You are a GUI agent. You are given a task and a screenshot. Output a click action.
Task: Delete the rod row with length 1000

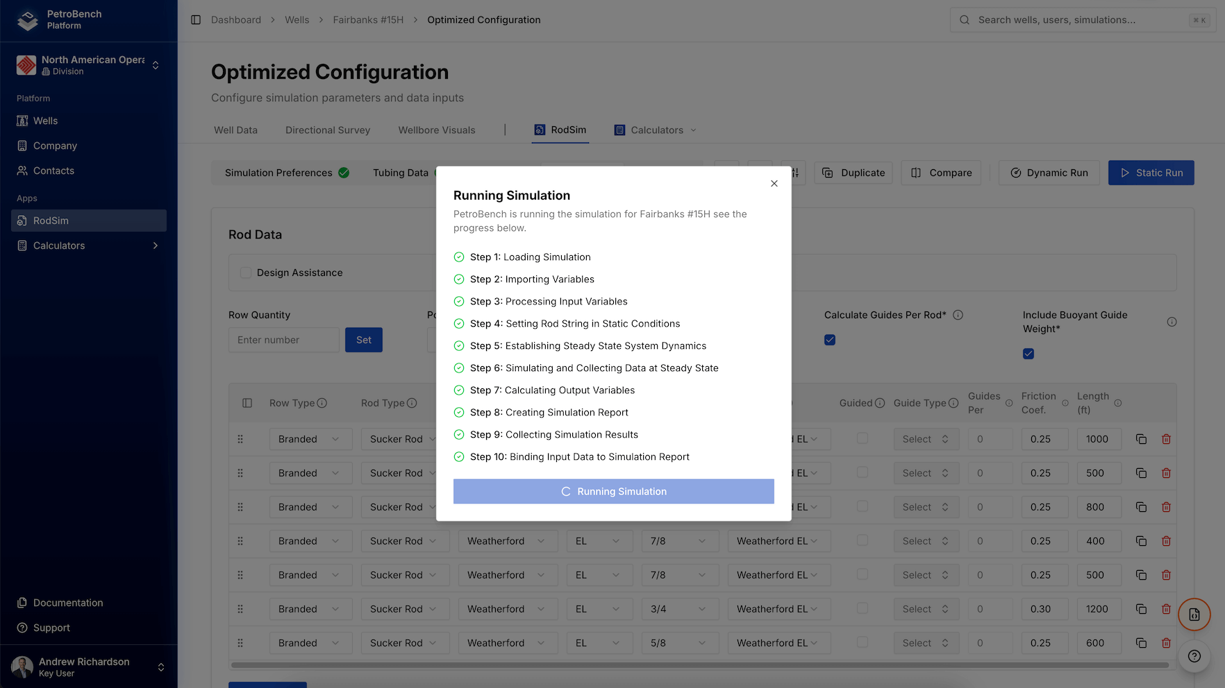click(x=1166, y=439)
